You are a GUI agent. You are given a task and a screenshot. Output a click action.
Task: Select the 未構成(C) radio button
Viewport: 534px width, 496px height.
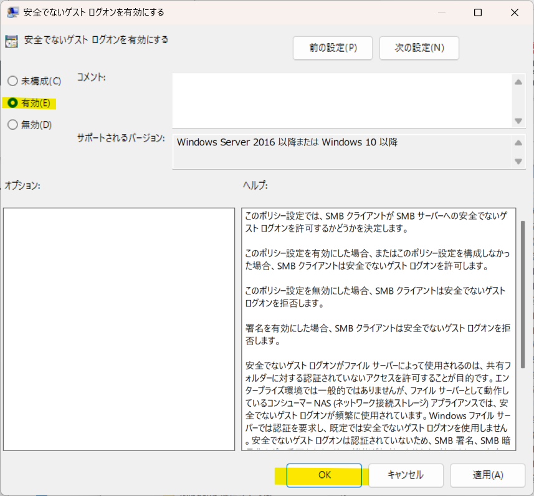tap(12, 81)
